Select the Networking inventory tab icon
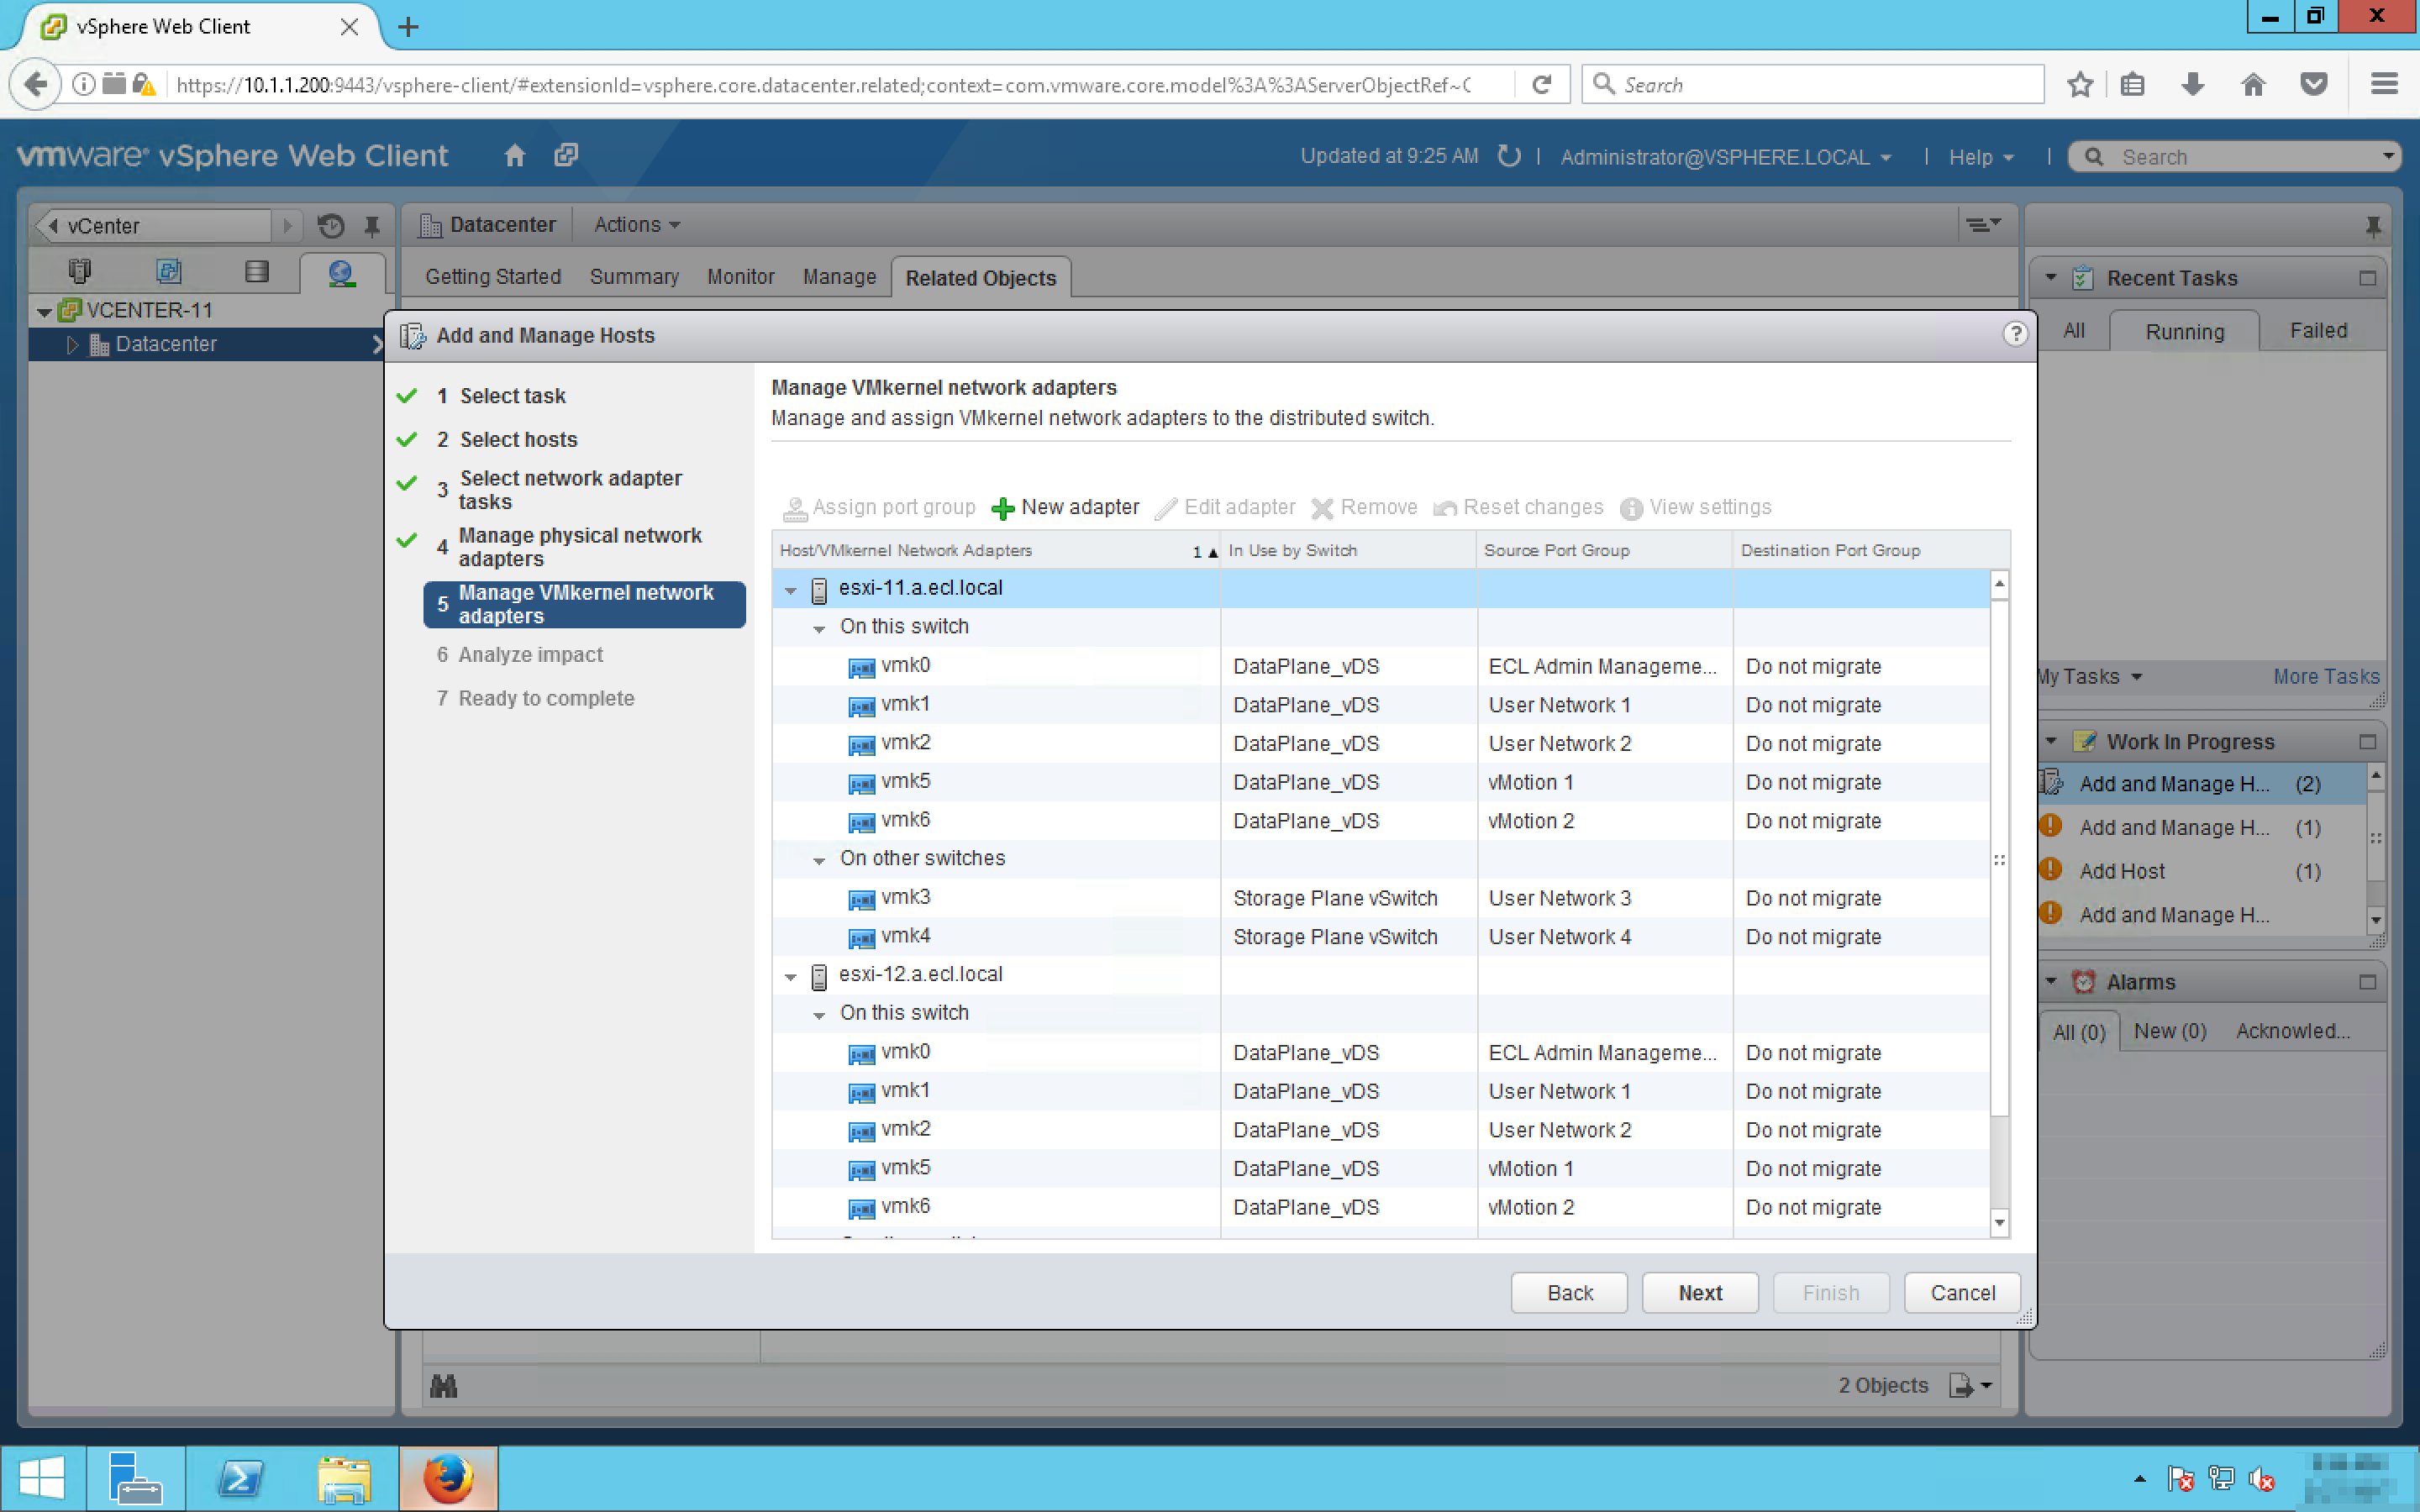Image resolution: width=2420 pixels, height=1512 pixels. (341, 272)
